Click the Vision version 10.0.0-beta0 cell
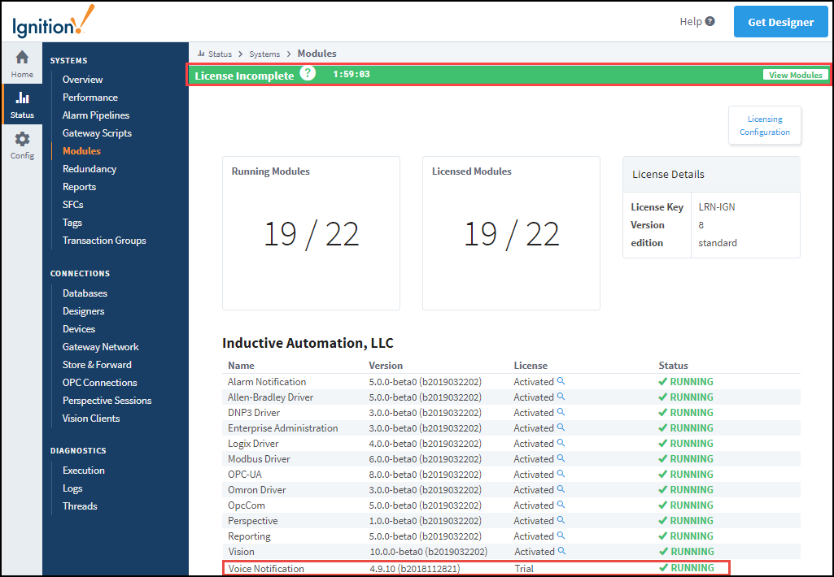834x577 pixels. click(x=429, y=552)
